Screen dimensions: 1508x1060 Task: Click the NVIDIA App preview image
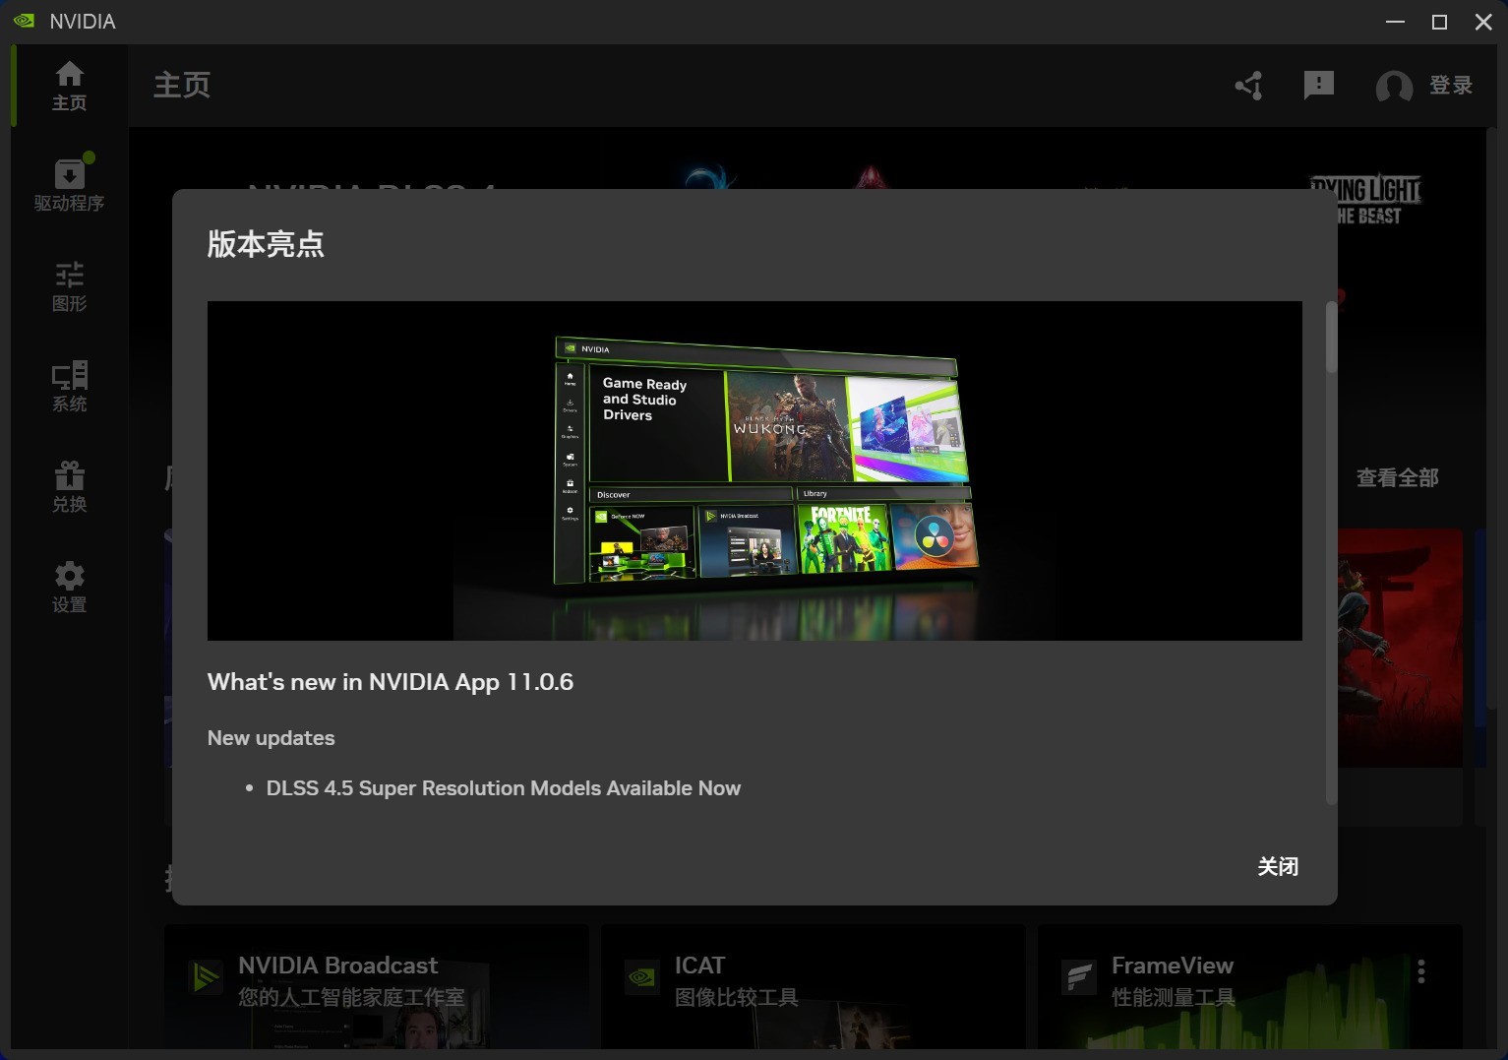pos(754,470)
